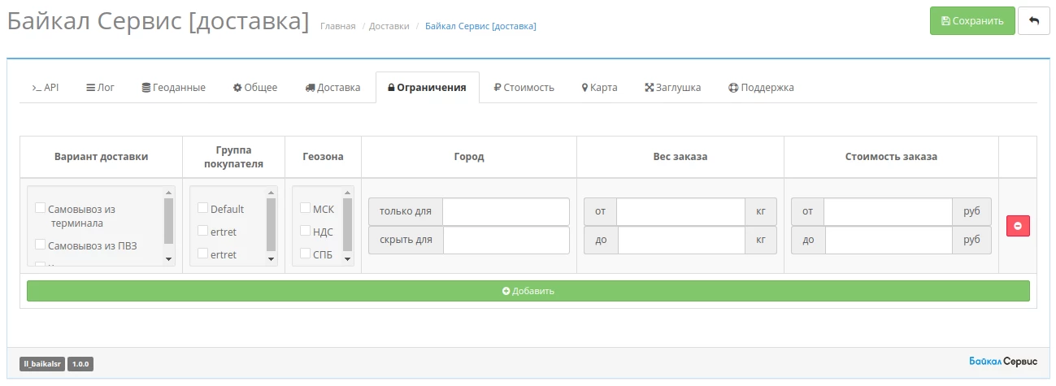Open the Заглушка tab
1056x386 pixels.
[x=672, y=87]
